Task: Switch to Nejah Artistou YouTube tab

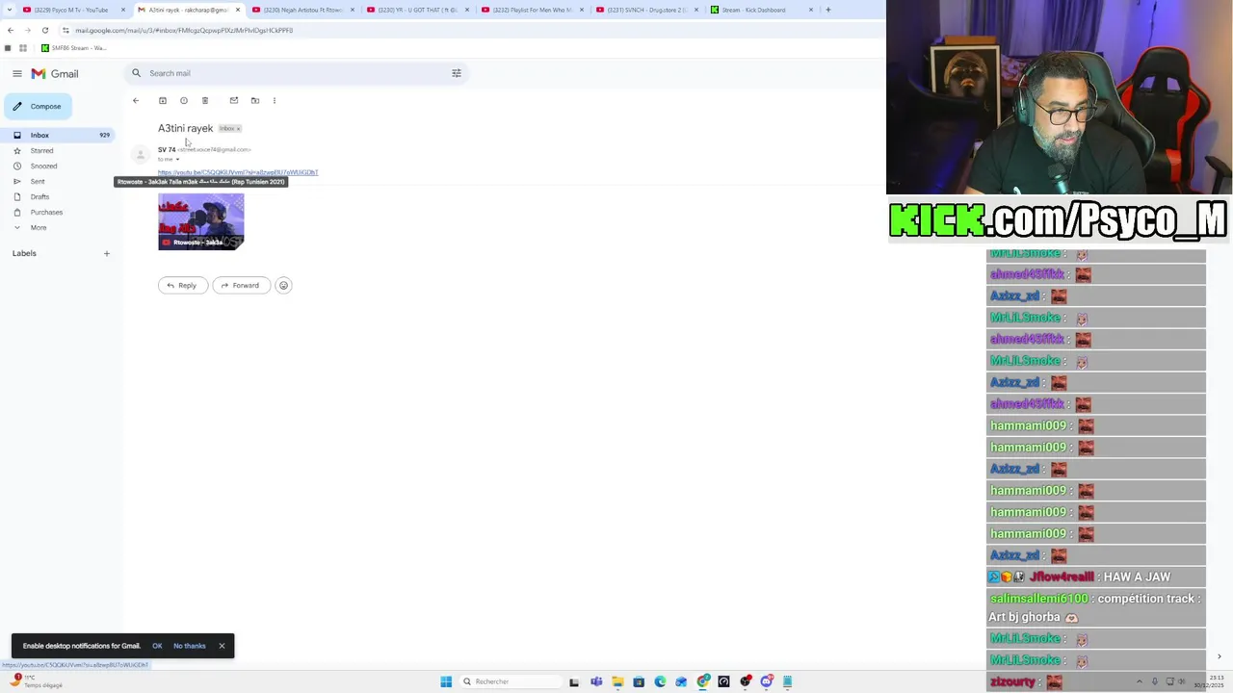Action: point(303,10)
